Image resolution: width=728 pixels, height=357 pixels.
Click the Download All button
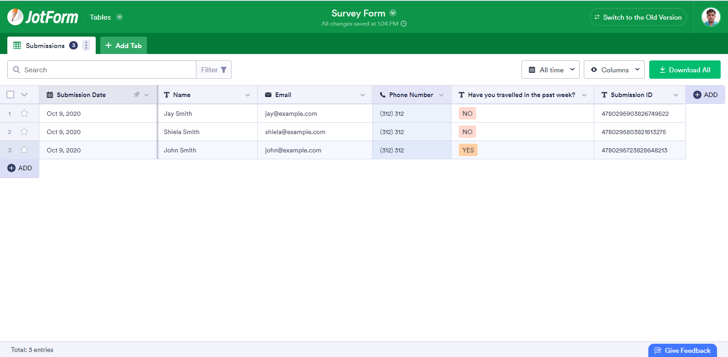(x=685, y=70)
